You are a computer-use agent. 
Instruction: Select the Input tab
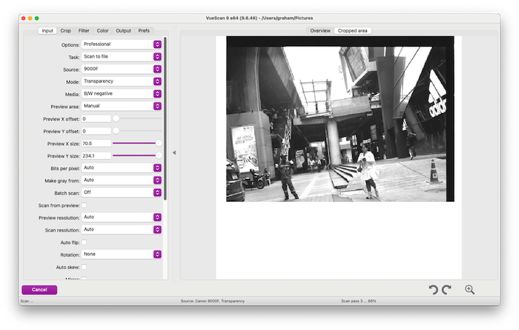point(47,30)
